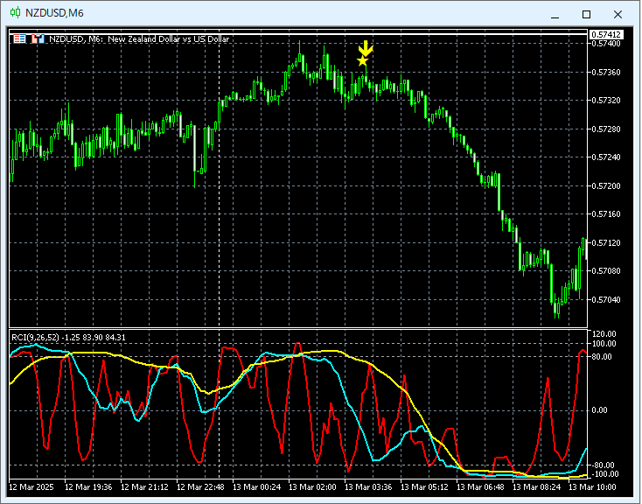The image size is (642, 504).
Task: Click the 0.57280 price axis label
Action: point(606,129)
